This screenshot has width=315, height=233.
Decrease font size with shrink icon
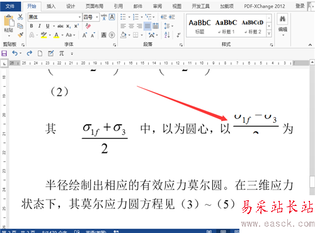[x=93, y=35]
